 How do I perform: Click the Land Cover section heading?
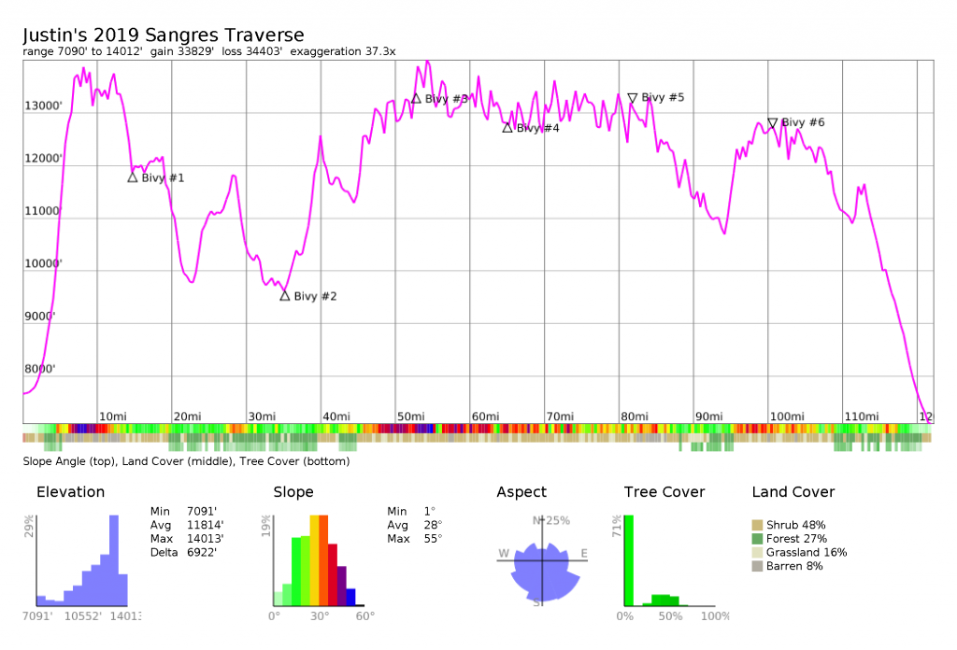pos(793,492)
